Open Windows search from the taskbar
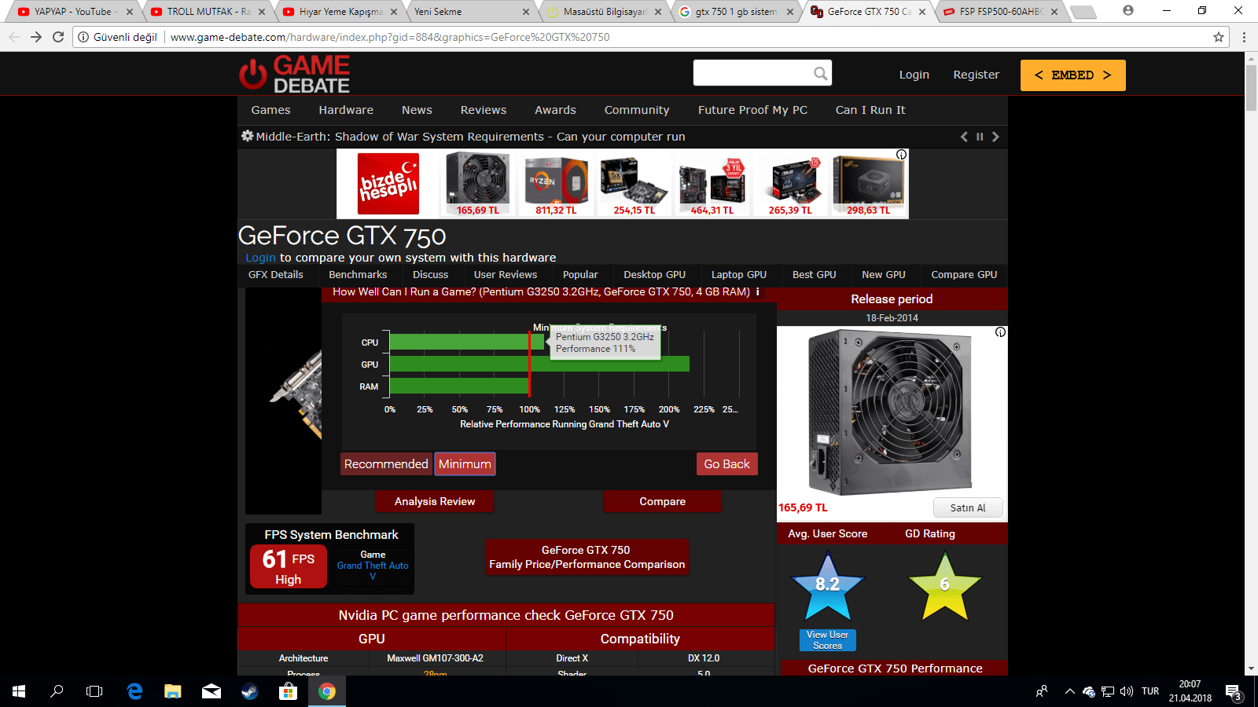This screenshot has height=707, width=1258. pyautogui.click(x=57, y=691)
